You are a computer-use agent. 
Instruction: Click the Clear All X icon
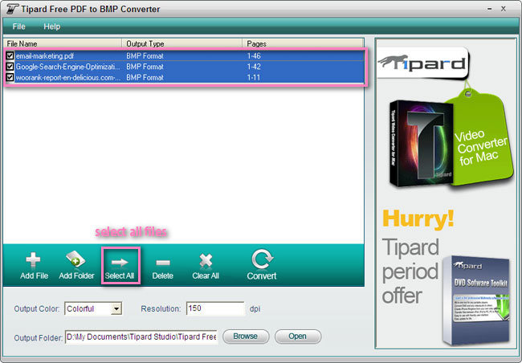pyautogui.click(x=206, y=261)
